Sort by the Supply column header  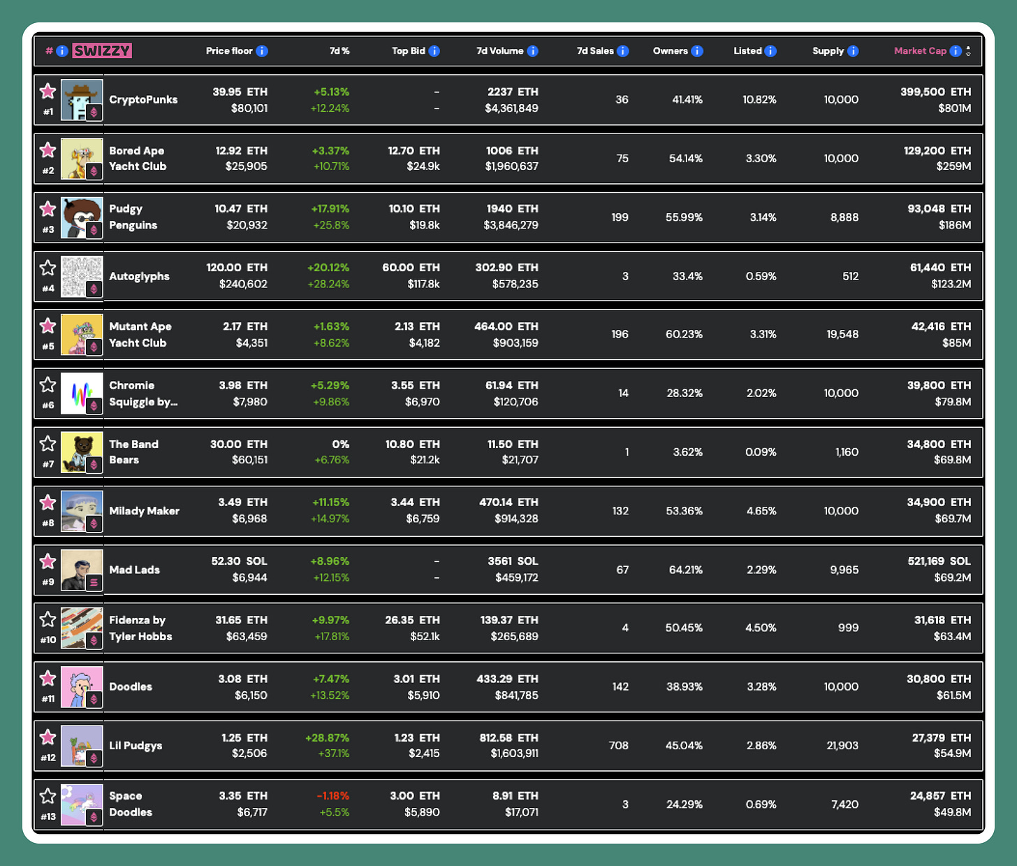[828, 51]
